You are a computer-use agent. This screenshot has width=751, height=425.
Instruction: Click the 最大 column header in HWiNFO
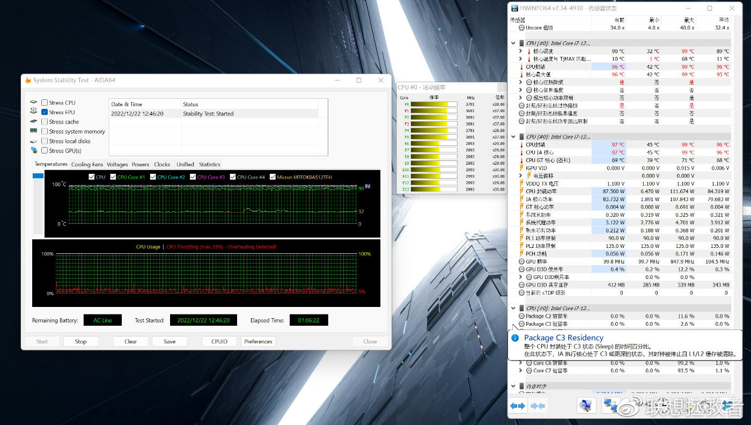pyautogui.click(x=679, y=20)
